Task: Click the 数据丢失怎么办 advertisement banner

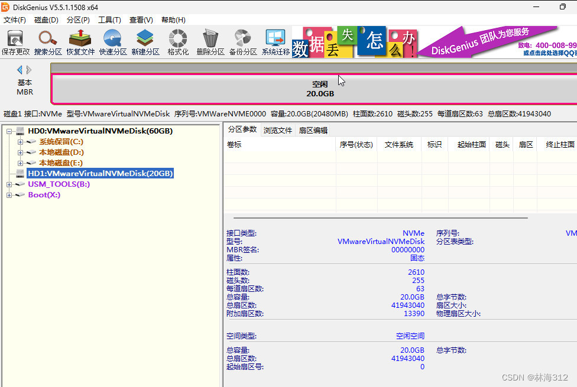Action: coord(355,42)
